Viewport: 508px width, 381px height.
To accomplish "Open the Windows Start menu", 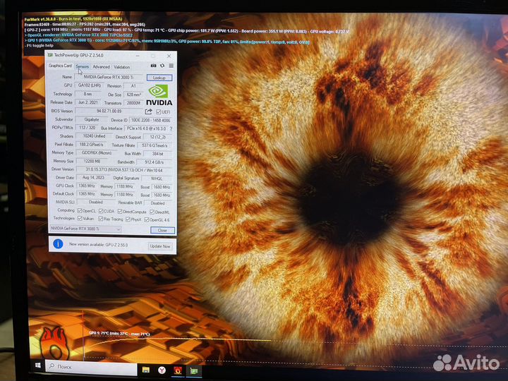I will pyautogui.click(x=37, y=365).
